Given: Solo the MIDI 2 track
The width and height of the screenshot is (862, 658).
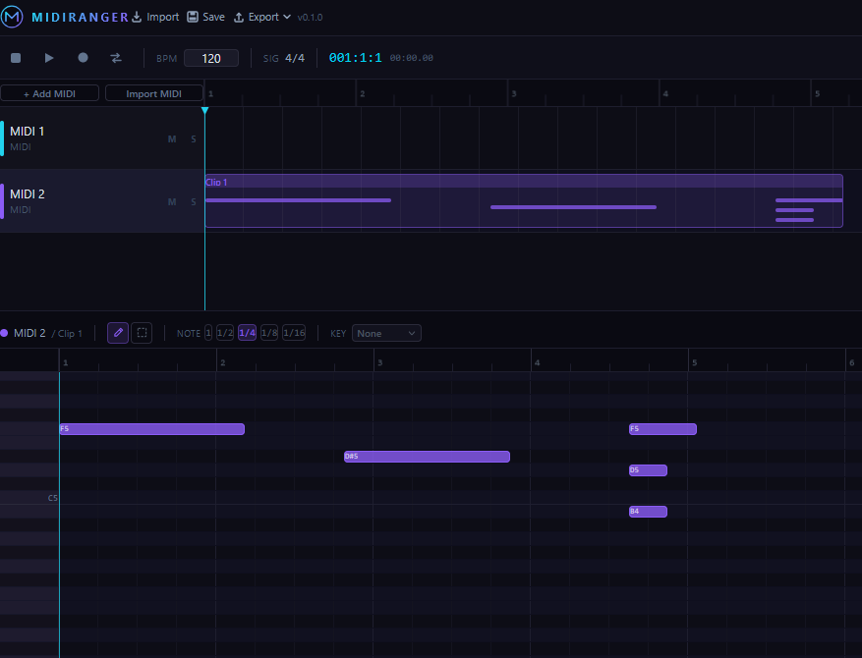Looking at the screenshot, I should [x=194, y=202].
